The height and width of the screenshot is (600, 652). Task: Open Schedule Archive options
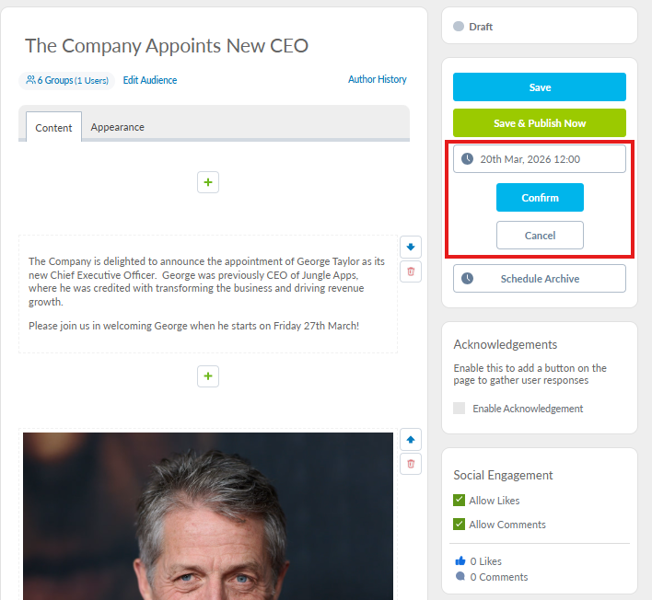540,279
